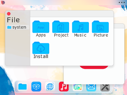Viewport: 127px width, 95px height.
Task: Close the File window with red dot
Action: point(9,14)
